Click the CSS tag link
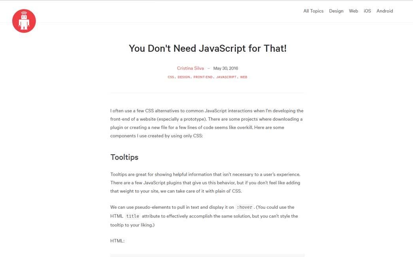413x257 pixels. pyautogui.click(x=171, y=77)
